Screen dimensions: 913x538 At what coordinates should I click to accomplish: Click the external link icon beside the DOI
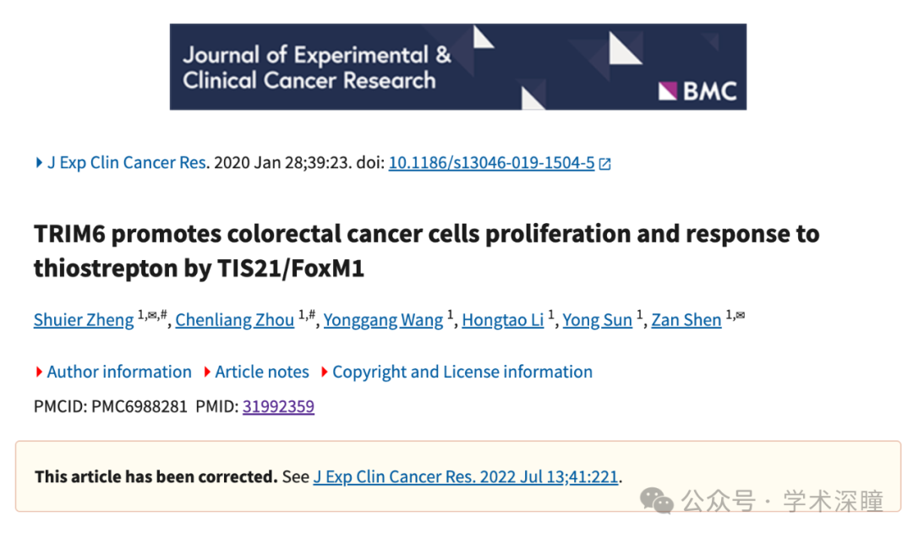click(x=605, y=165)
